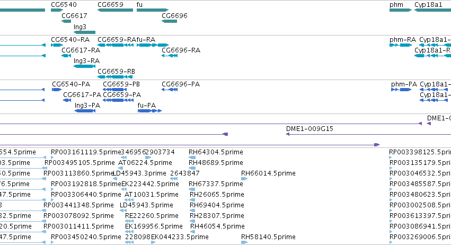Select EST RP003441348.5prime
The width and height of the screenshot is (451, 245).
(78, 205)
